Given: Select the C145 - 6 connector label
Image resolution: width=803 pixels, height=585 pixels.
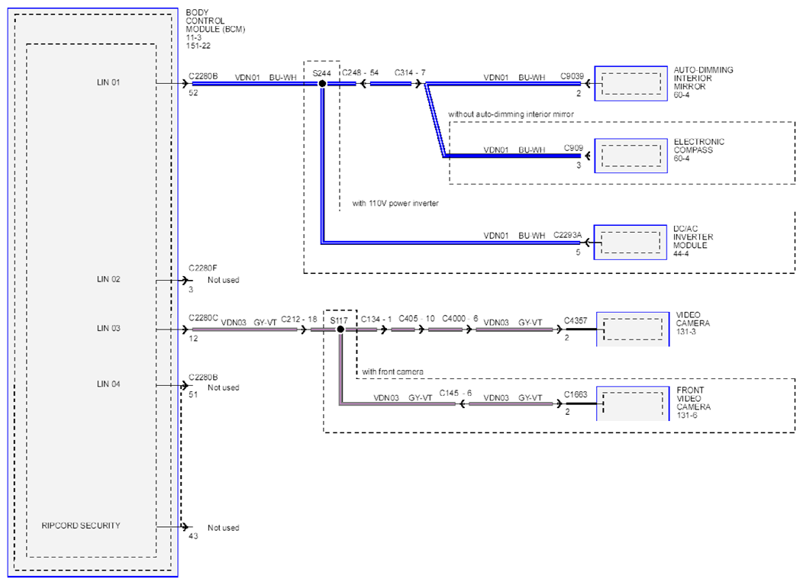Looking at the screenshot, I should (455, 394).
